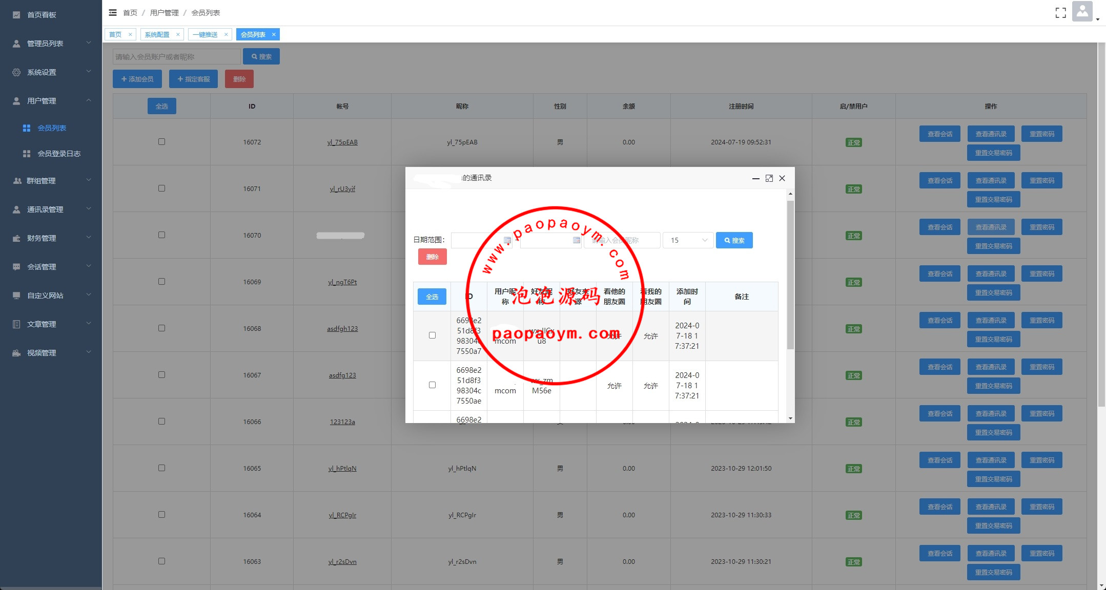Open the start date calendar picker
1106x590 pixels.
507,240
